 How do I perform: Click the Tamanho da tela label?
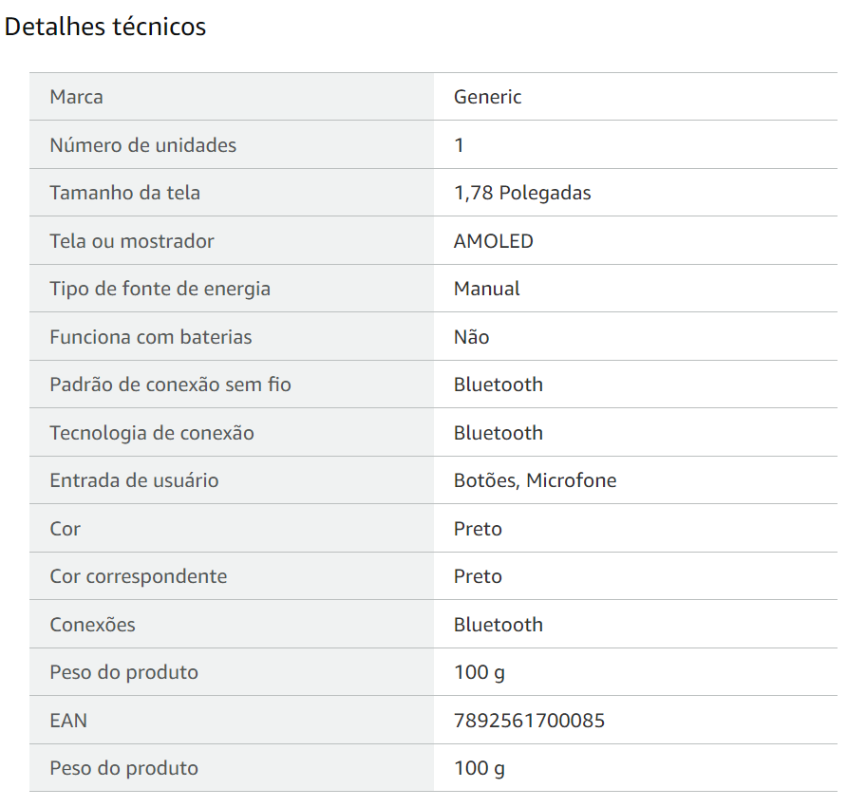point(124,193)
